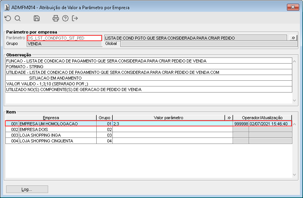The width and height of the screenshot is (303, 198).
Task: Open the Log... button
Action: (27, 189)
